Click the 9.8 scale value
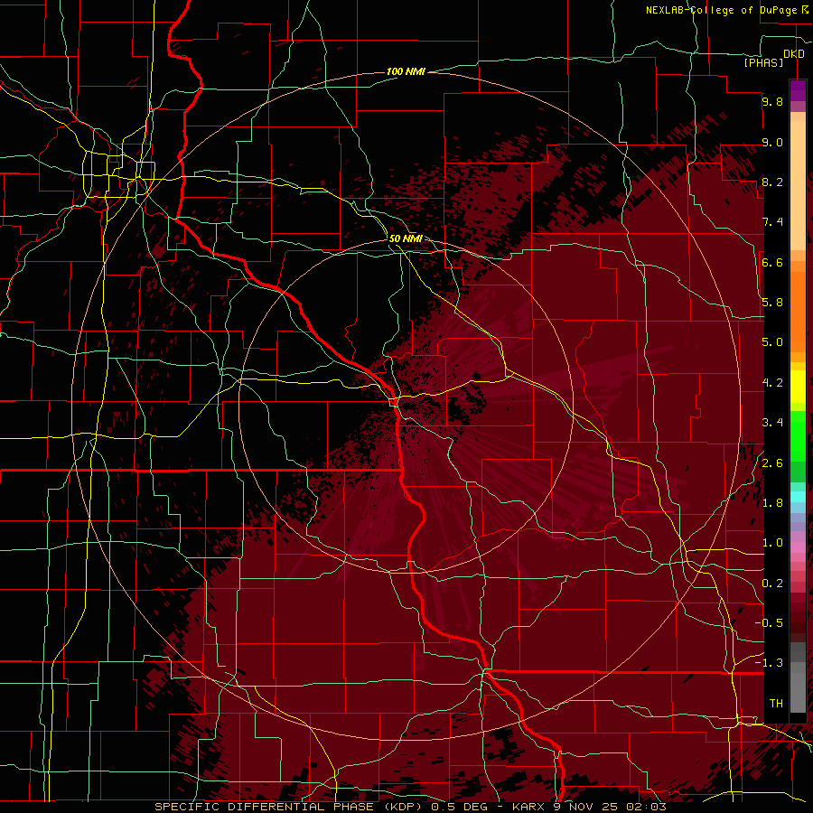The image size is (813, 813). (772, 101)
